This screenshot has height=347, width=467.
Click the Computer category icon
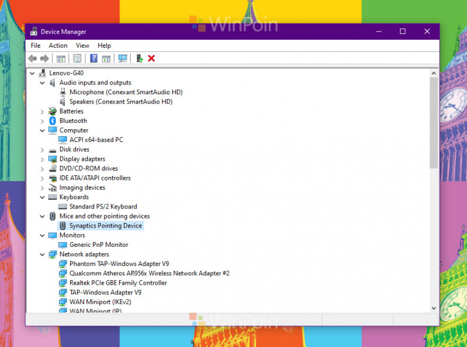tap(53, 130)
